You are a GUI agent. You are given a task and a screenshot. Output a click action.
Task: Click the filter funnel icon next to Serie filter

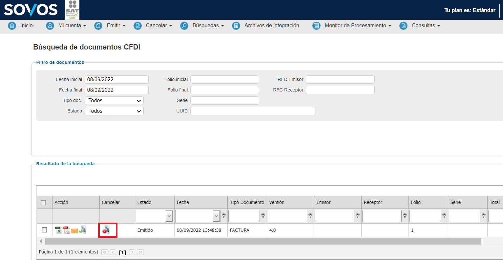pyautogui.click(x=484, y=215)
